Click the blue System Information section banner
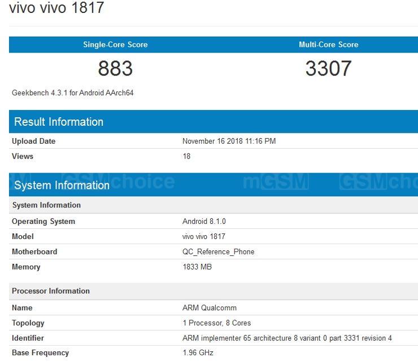Screen dimensions: 418x362 tap(62, 185)
